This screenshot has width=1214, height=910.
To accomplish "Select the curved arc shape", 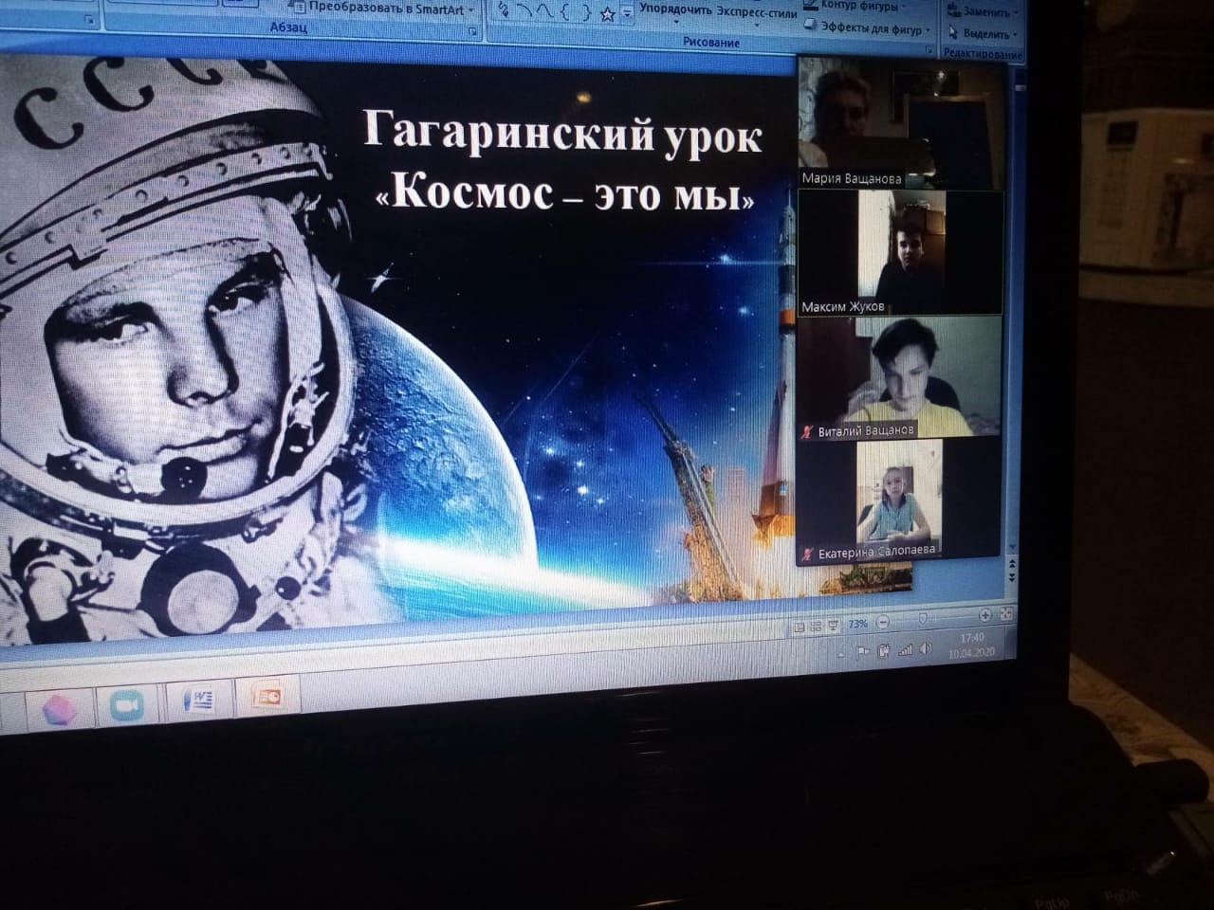I will pos(524,9).
